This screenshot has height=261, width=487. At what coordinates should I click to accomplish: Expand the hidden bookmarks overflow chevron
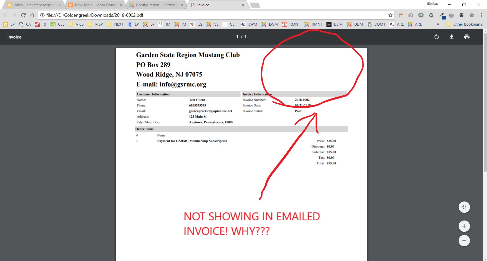point(438,24)
